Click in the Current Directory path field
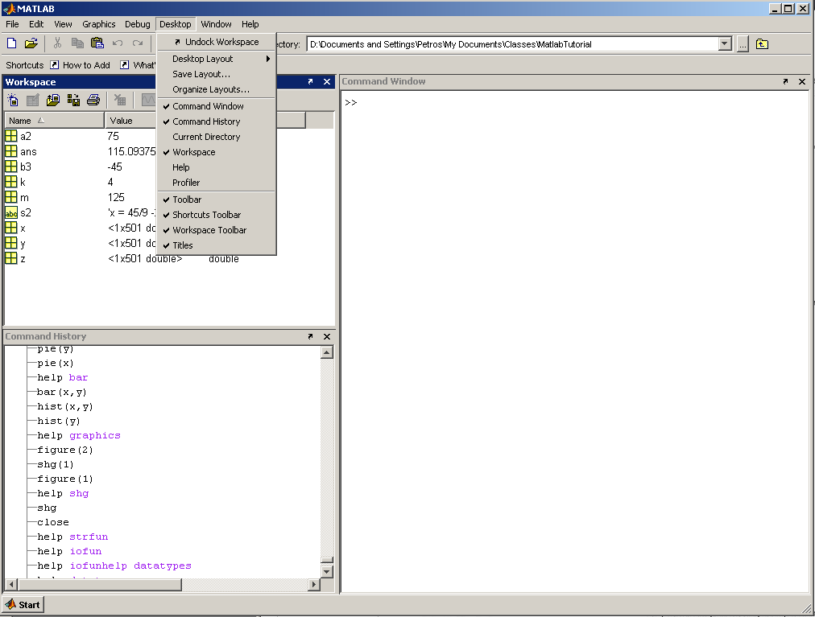Image resolution: width=815 pixels, height=617 pixels. 512,44
